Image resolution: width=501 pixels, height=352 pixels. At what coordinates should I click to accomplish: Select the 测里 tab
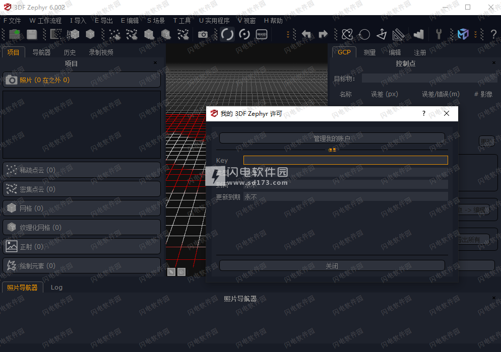[369, 52]
